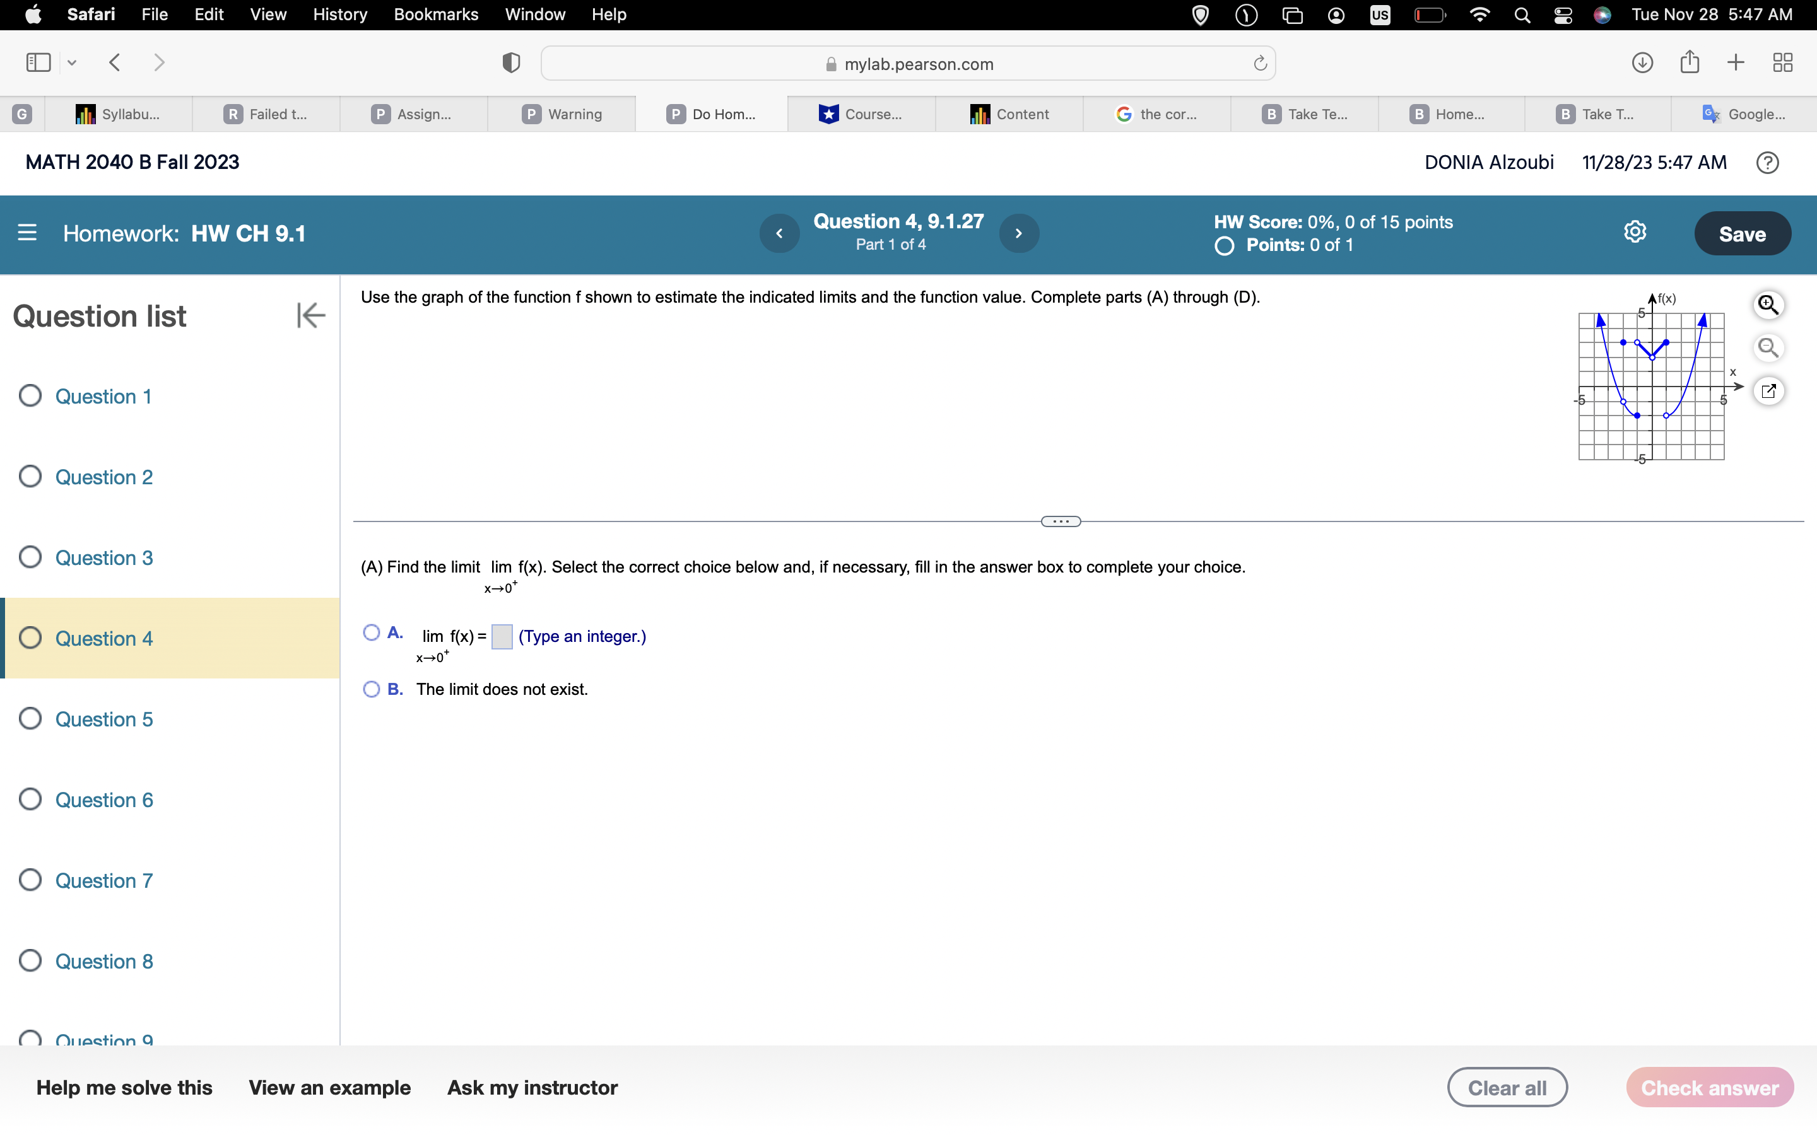Go to the previous question with left arrow
The height and width of the screenshot is (1135, 1817).
tap(779, 233)
